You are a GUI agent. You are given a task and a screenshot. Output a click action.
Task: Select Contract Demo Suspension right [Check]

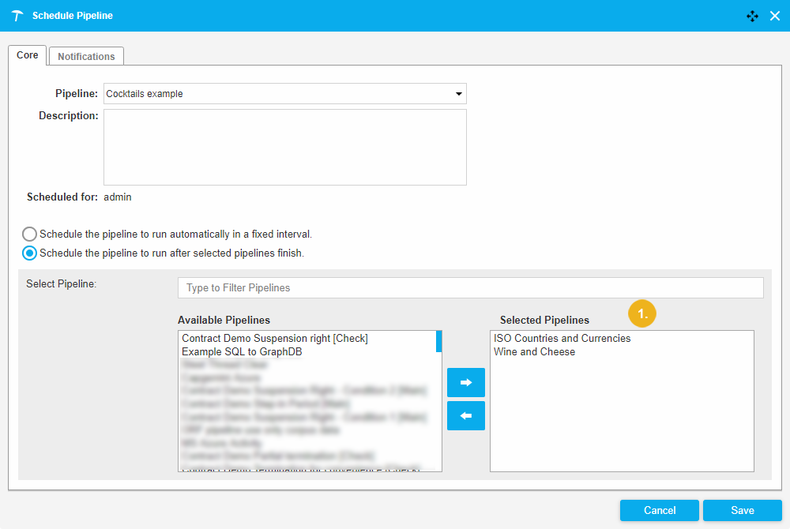[275, 339]
